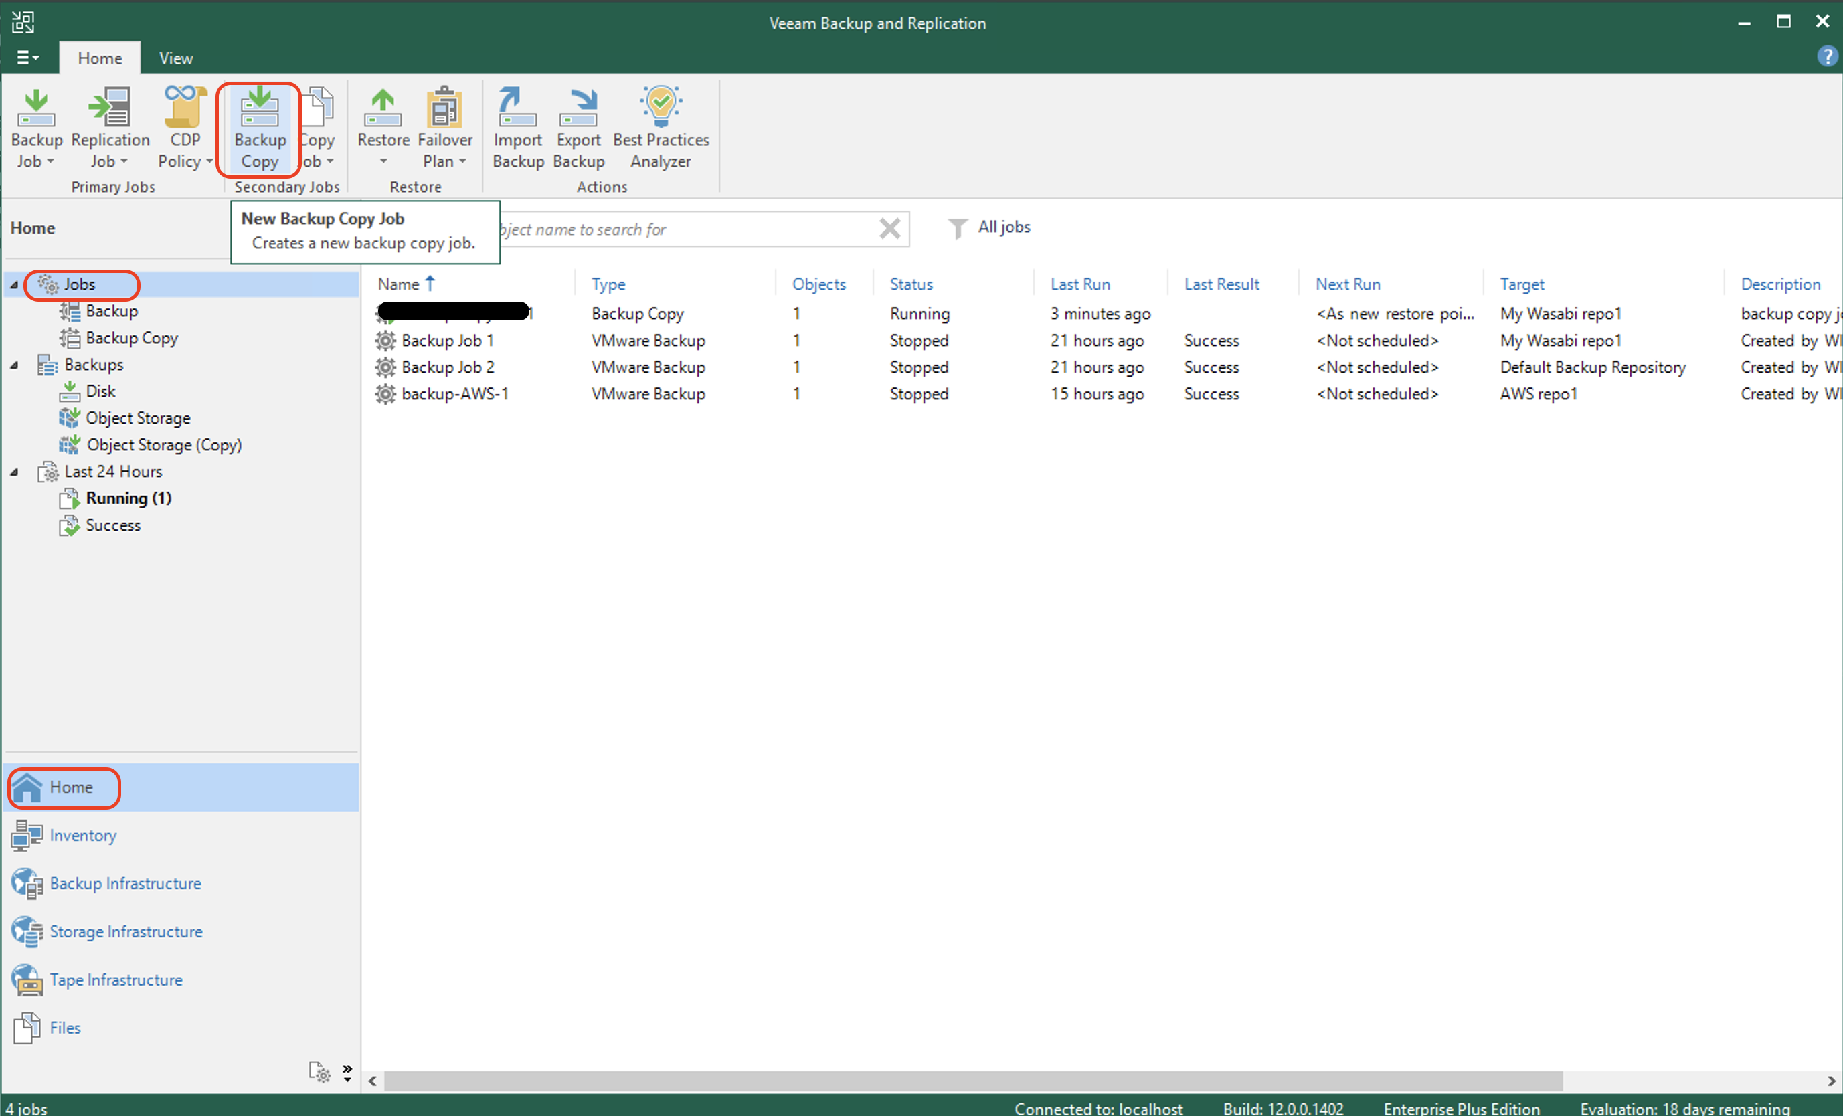1843x1116 pixels.
Task: Open the Storage Infrastructure view
Action: pyautogui.click(x=181, y=931)
